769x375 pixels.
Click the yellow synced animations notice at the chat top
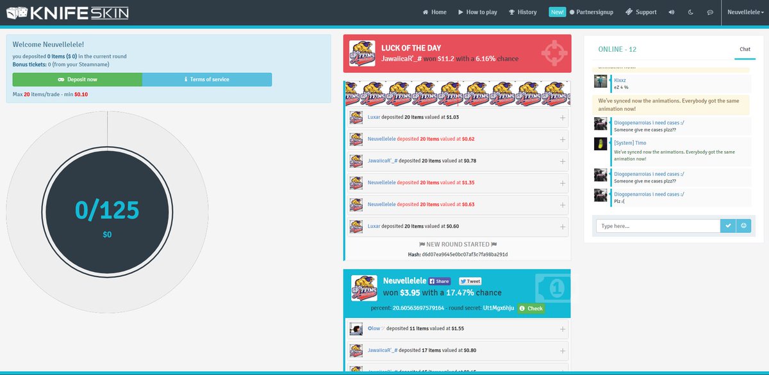[x=672, y=105]
